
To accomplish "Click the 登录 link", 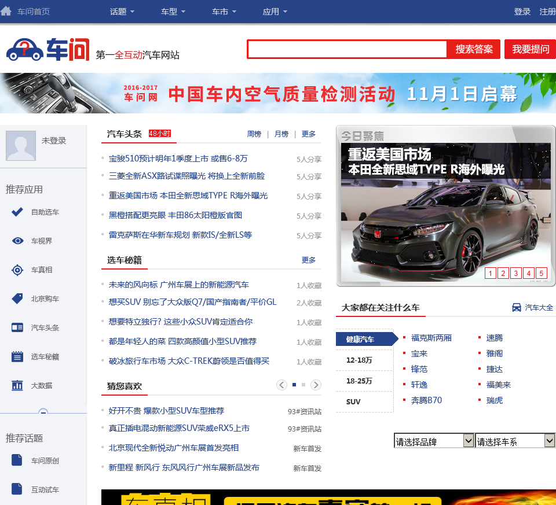I will point(522,12).
